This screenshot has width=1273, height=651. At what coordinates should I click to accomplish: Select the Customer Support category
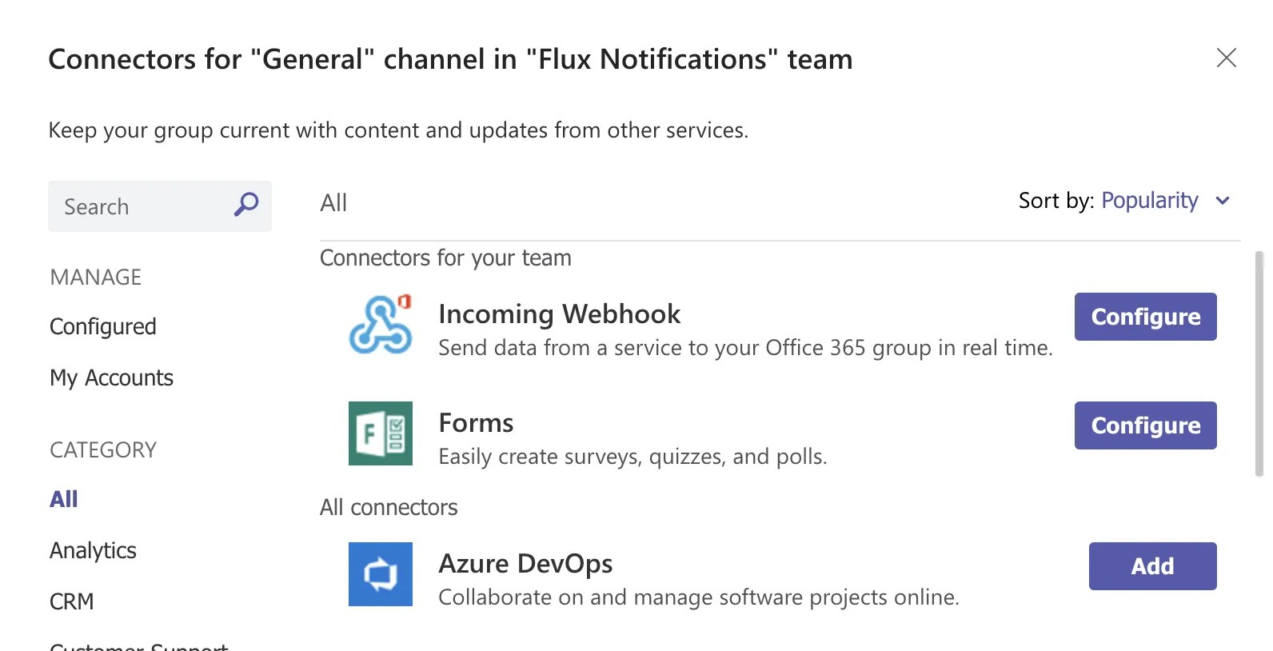(x=139, y=646)
